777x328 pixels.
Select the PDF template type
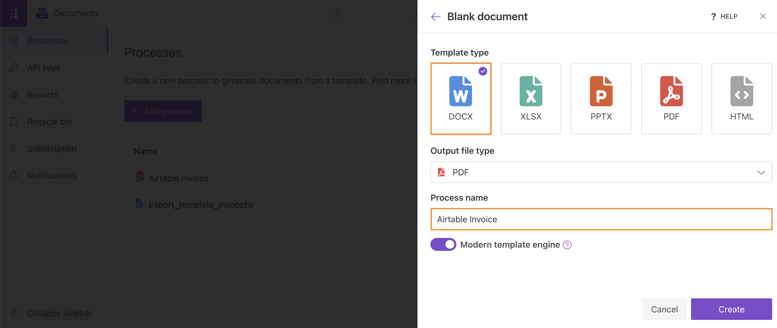[672, 99]
